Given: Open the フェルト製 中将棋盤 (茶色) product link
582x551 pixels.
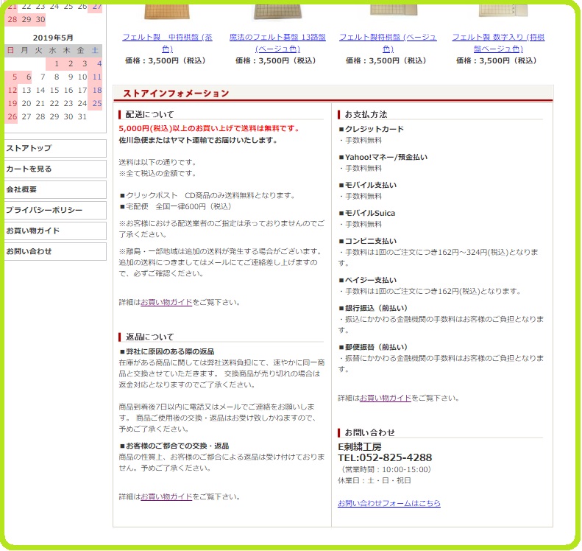Looking at the screenshot, I should (x=168, y=43).
